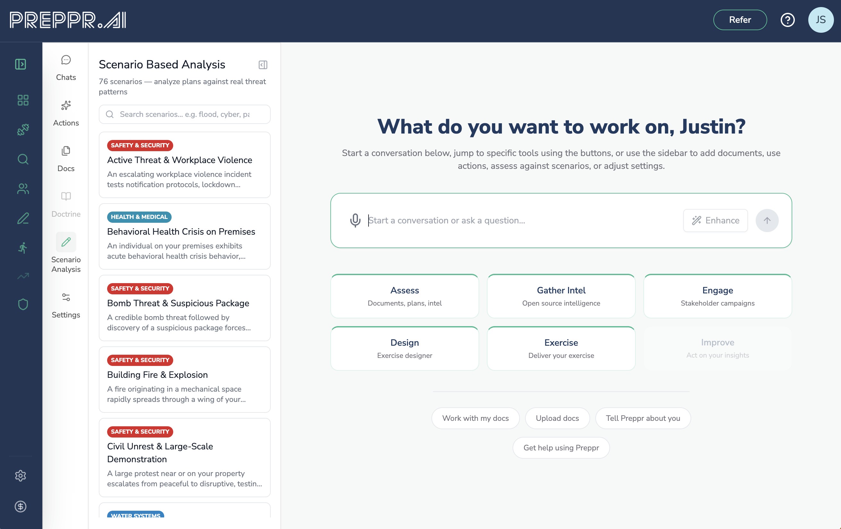
Task: Switch to the Actions tab
Action: (66, 113)
